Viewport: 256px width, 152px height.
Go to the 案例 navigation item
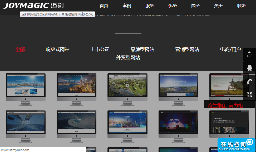coord(127,6)
